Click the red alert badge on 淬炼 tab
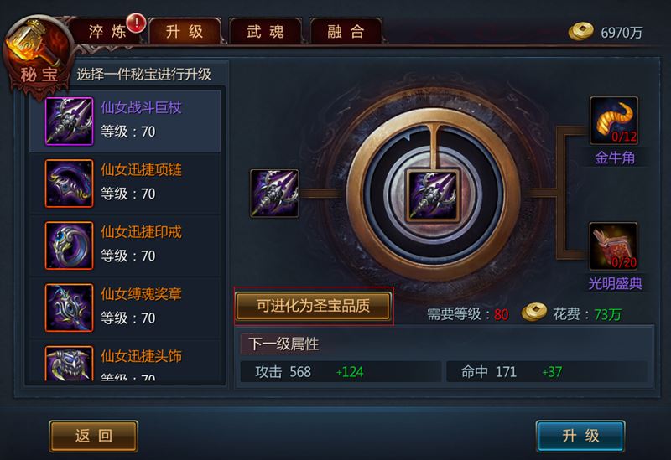 [137, 23]
